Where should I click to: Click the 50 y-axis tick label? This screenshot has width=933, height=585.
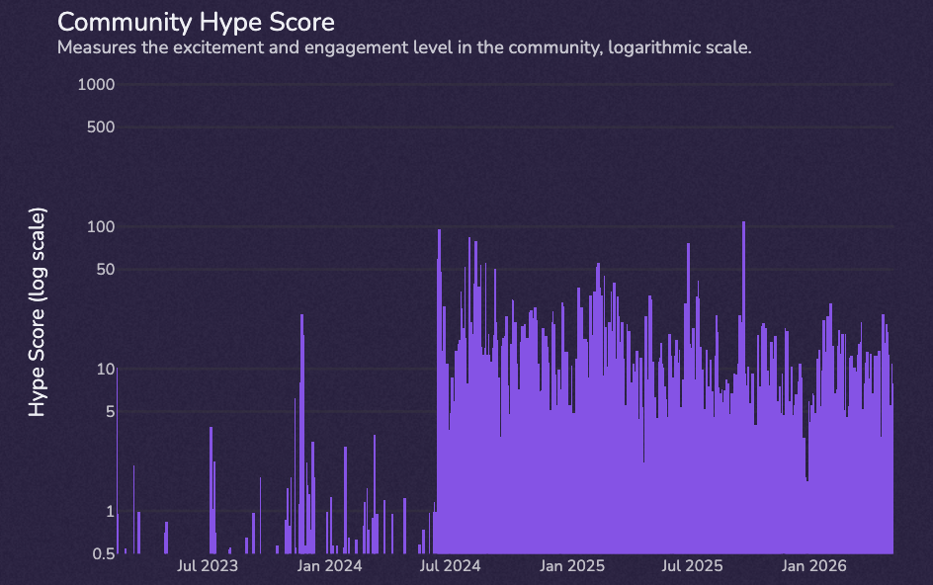pos(106,270)
